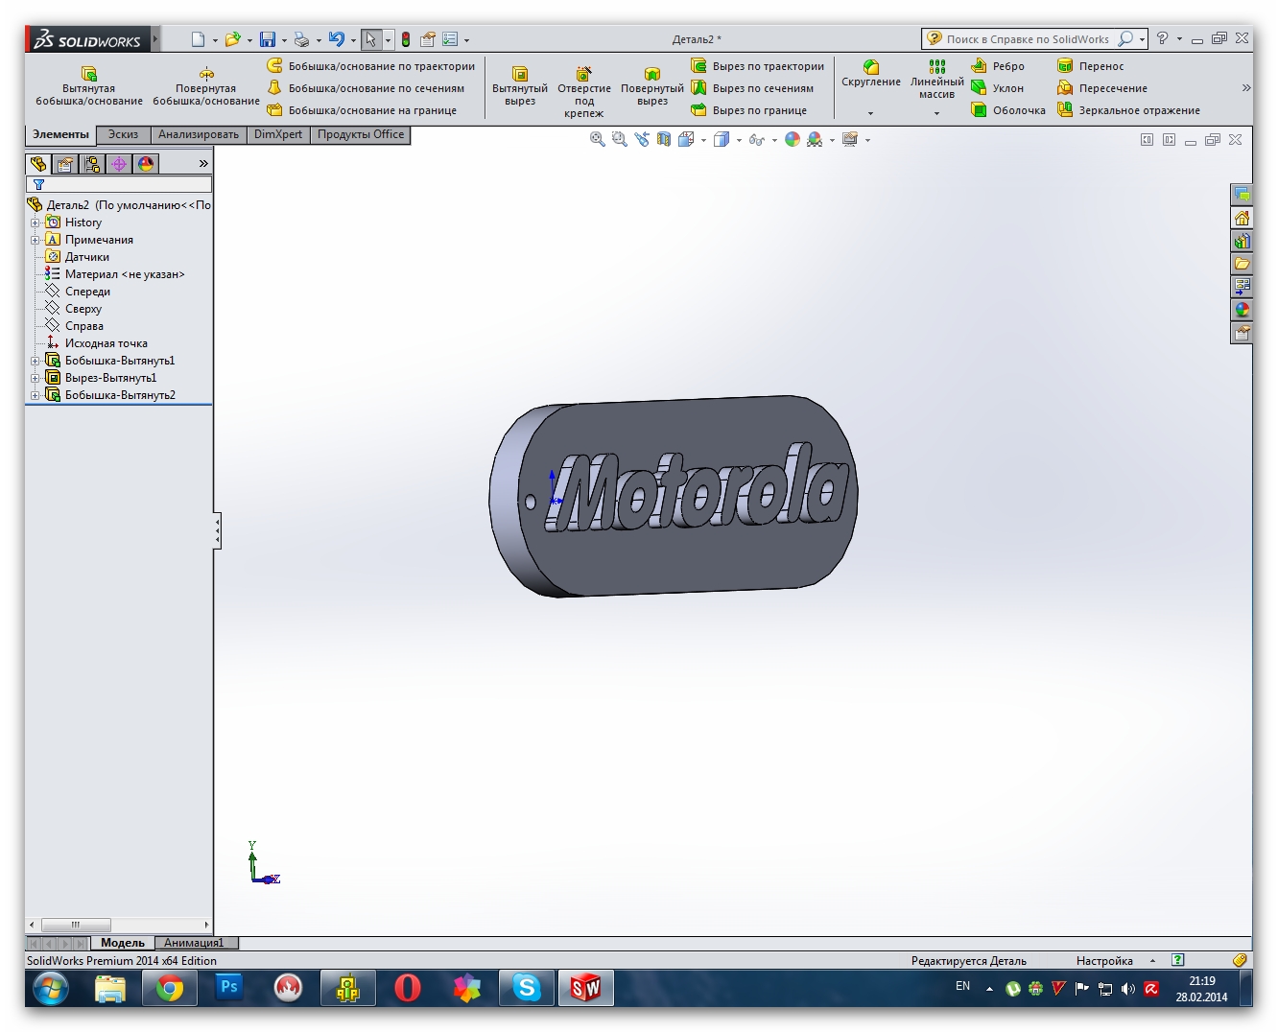Screen dimensions: 1278x1032
Task: Click the Перенос wrap tool
Action: click(1090, 66)
